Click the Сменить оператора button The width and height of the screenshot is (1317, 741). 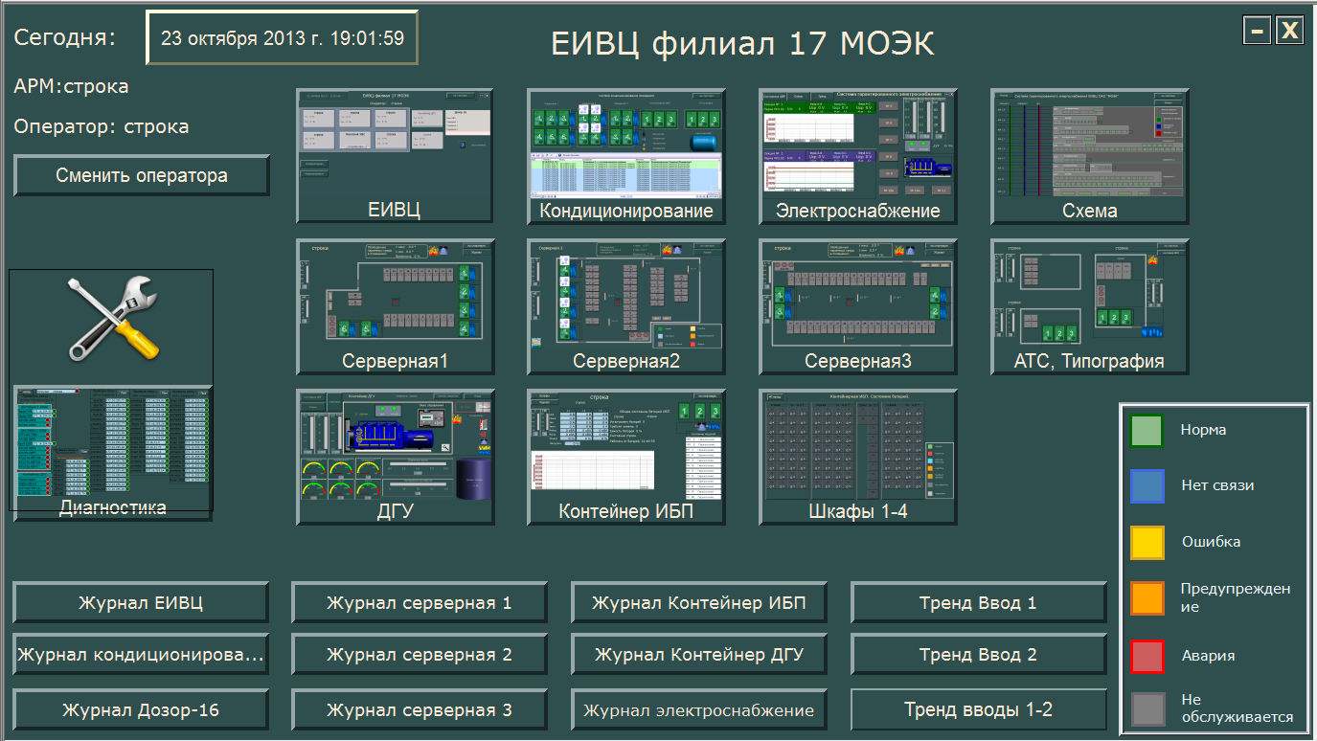(x=142, y=175)
